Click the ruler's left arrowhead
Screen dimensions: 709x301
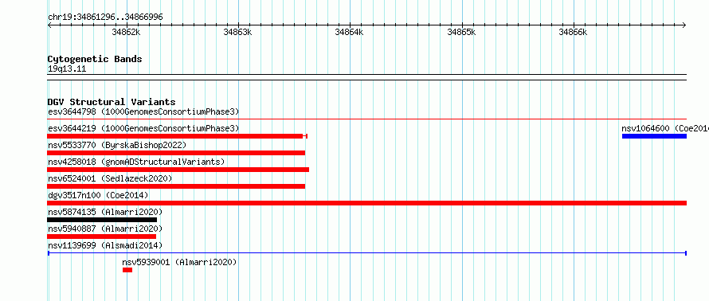coord(49,25)
